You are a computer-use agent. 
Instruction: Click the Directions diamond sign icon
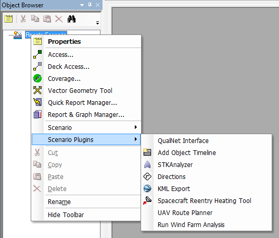pos(147,176)
